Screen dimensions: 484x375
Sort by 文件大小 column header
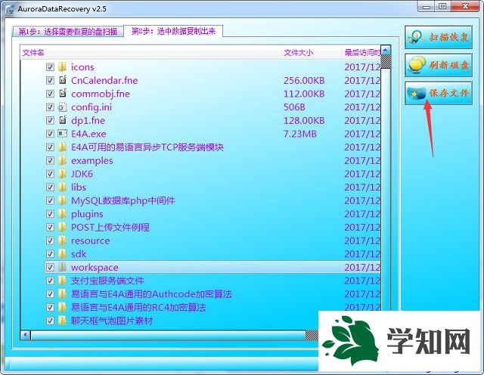[x=312, y=53]
